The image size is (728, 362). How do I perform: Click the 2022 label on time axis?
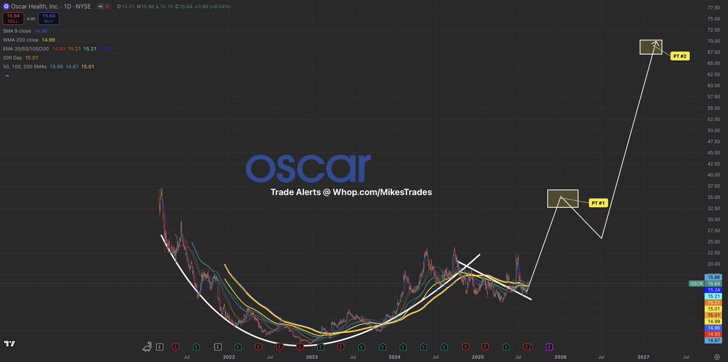tap(229, 358)
